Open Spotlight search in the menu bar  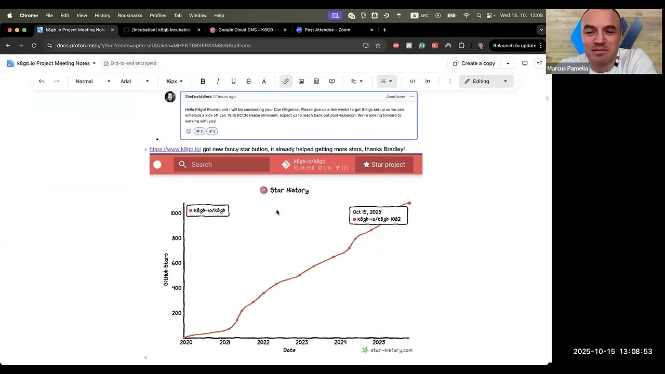[x=479, y=16]
